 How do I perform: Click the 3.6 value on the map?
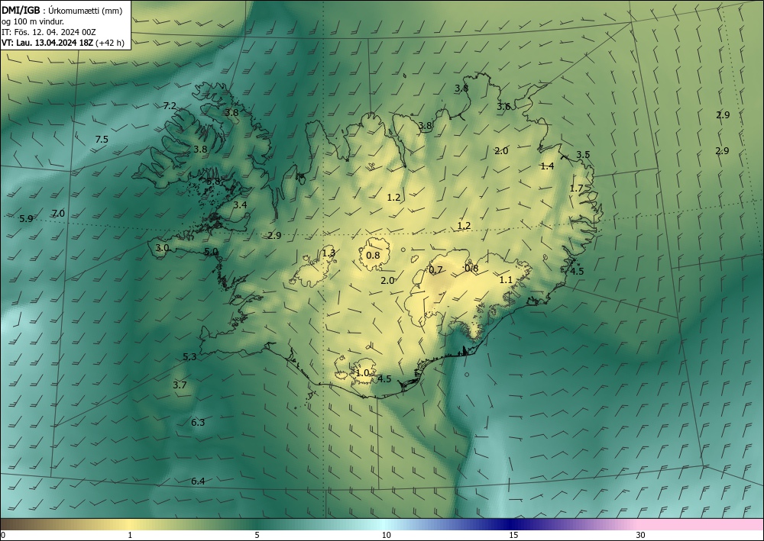(x=503, y=107)
